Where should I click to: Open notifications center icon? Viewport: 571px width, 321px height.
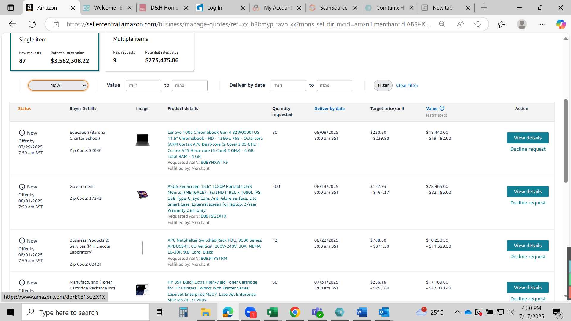click(x=557, y=312)
